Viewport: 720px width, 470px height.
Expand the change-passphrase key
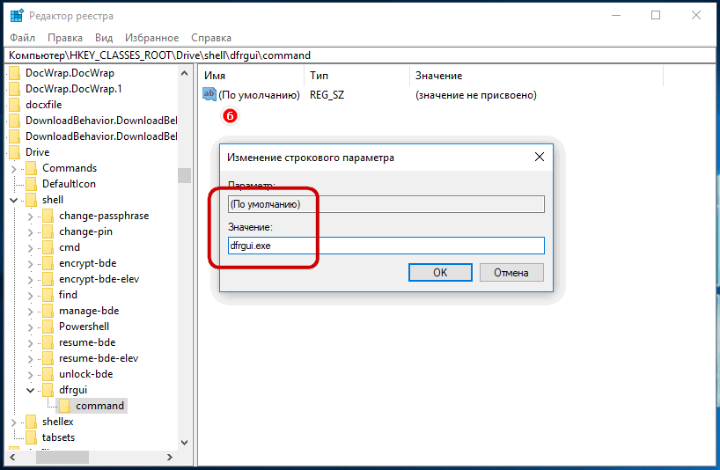pyautogui.click(x=30, y=217)
